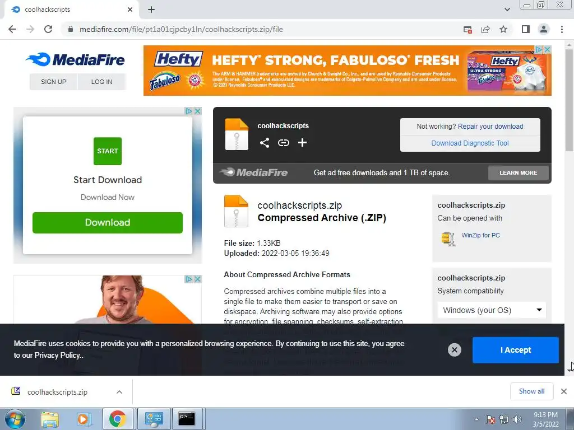
Task: Click the volume speaker tray icon
Action: pos(517,419)
